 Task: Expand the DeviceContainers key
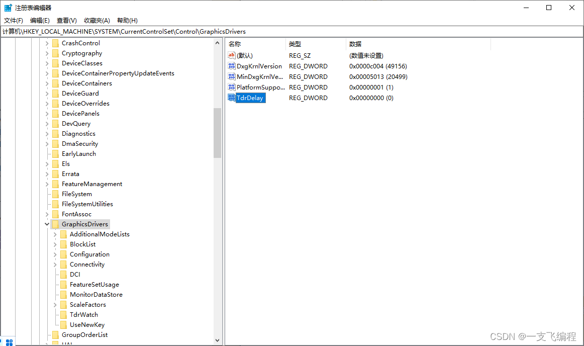47,83
